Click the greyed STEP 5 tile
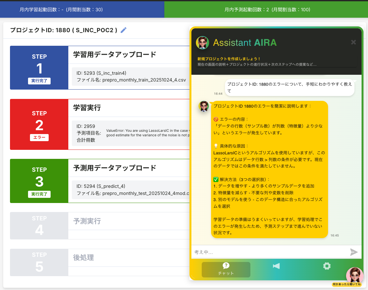Viewport: 368px width, 290px height. coord(39,262)
